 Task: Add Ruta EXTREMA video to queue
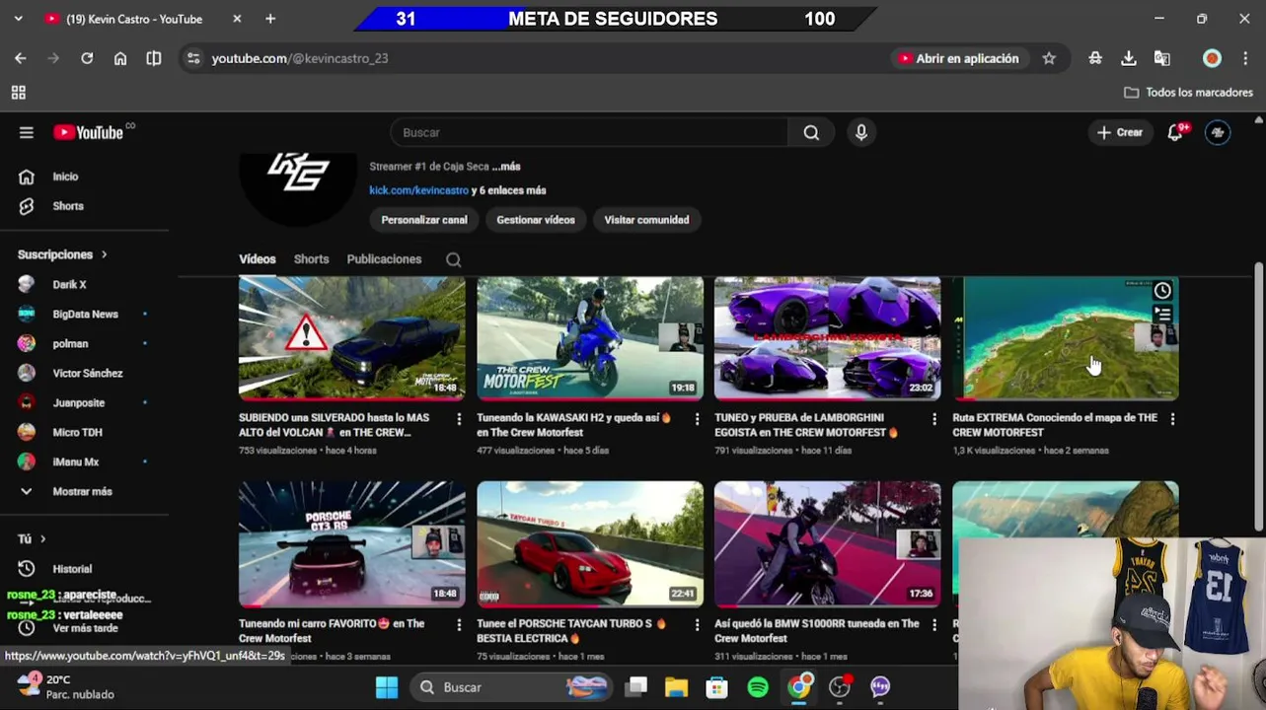(x=1162, y=316)
